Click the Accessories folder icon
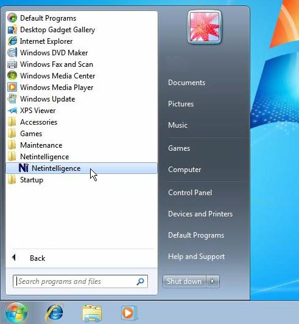This screenshot has width=299, height=324. 12,122
